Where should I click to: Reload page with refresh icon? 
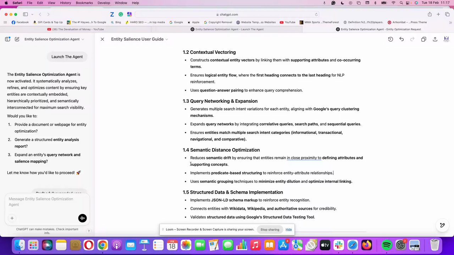316,15
